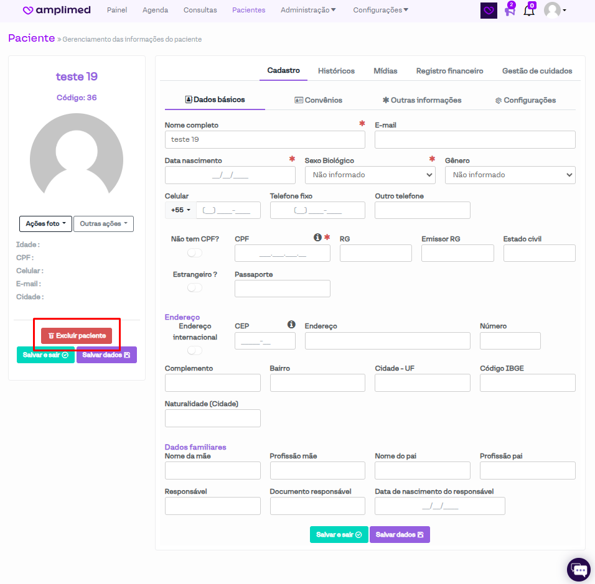Open the announcements megaphone icon
The image size is (595, 584).
[510, 11]
